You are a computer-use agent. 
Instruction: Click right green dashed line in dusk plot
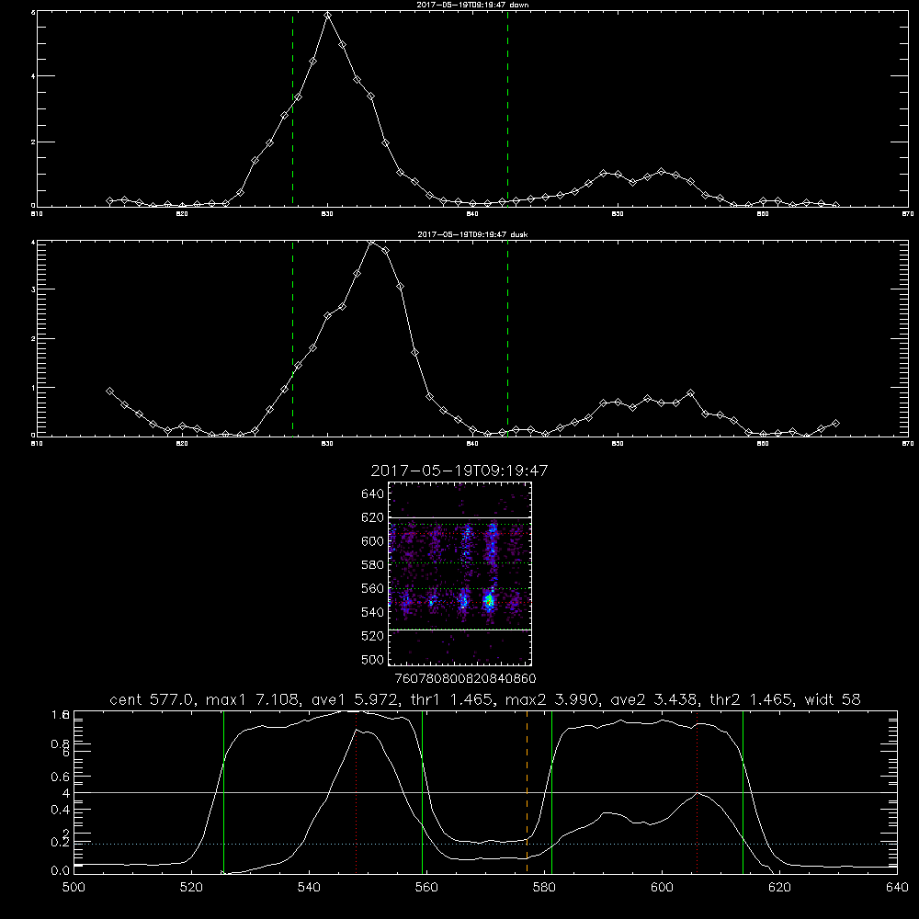[x=507, y=338]
